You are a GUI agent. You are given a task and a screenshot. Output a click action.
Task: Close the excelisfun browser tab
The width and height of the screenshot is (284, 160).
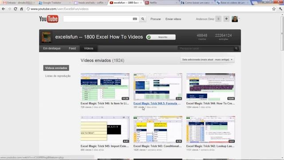click(x=141, y=3)
